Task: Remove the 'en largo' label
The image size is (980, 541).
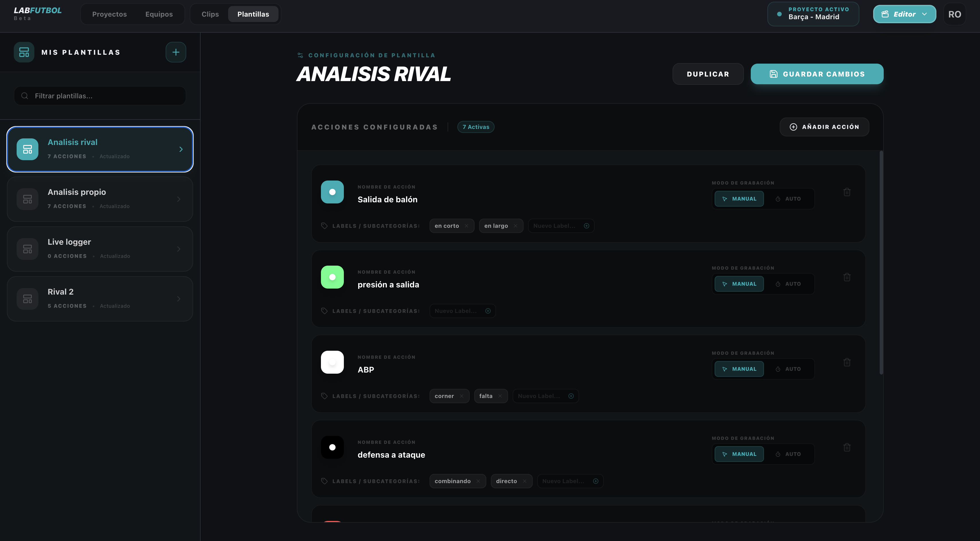Action: (x=516, y=226)
